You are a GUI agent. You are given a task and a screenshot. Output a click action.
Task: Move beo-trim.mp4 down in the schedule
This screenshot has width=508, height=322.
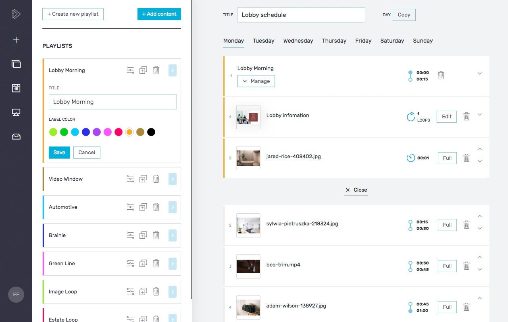(480, 270)
